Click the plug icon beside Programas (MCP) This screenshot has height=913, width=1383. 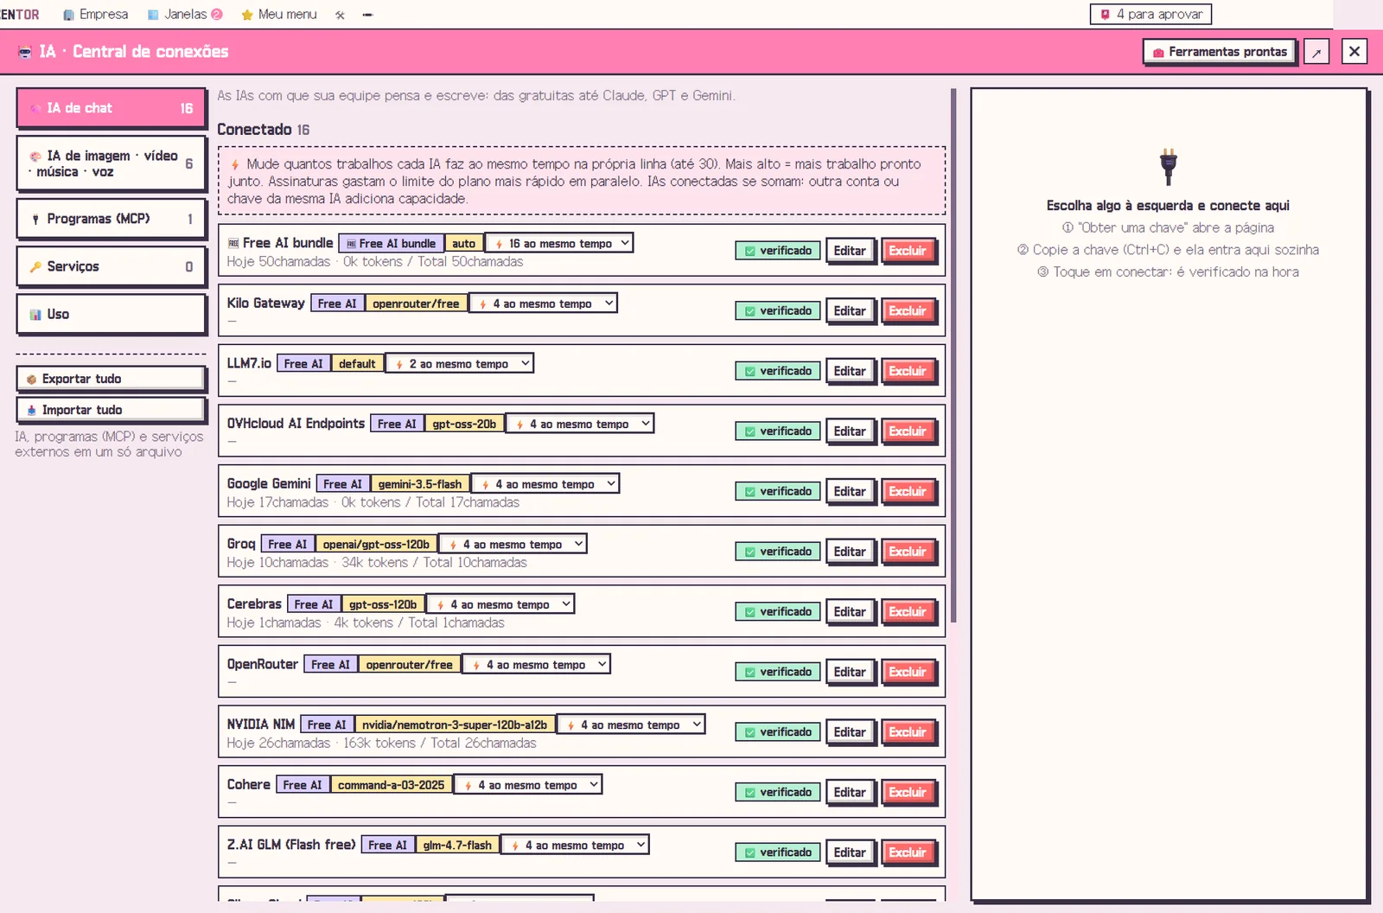click(x=35, y=220)
